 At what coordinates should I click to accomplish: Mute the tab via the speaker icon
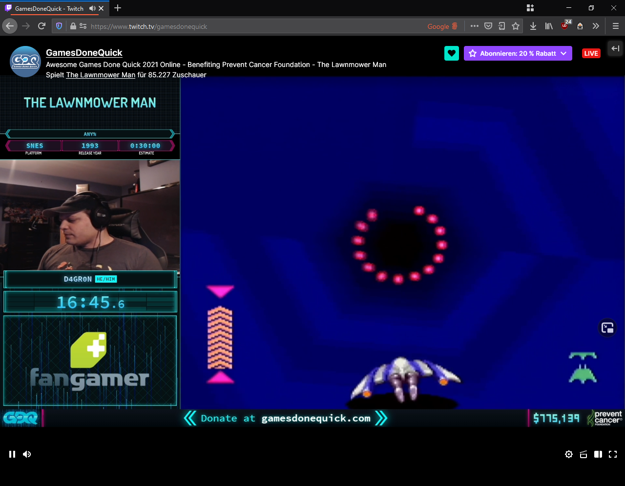click(x=92, y=8)
